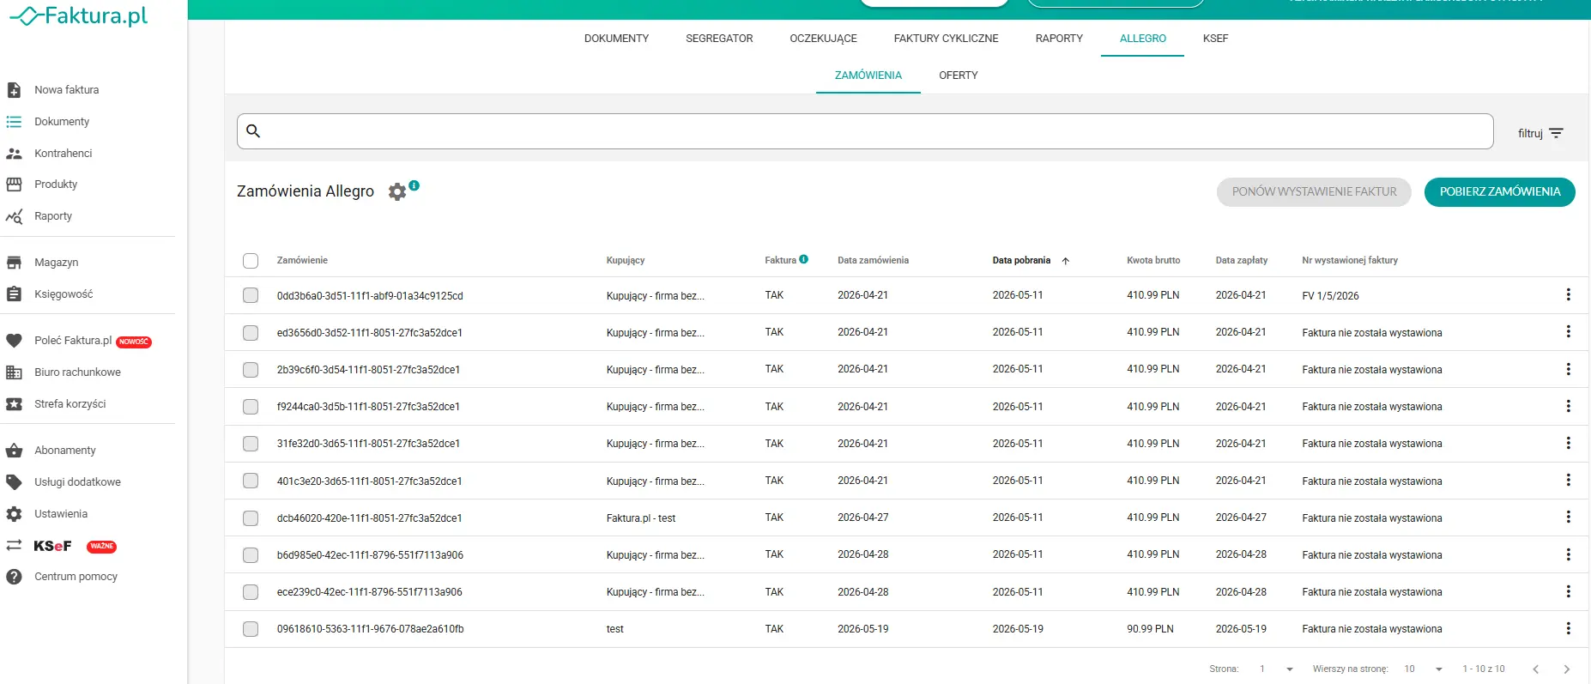Viewport: 1591px width, 684px height.
Task: Click the Ustawienia gear icon in sidebar
Action: point(14,514)
